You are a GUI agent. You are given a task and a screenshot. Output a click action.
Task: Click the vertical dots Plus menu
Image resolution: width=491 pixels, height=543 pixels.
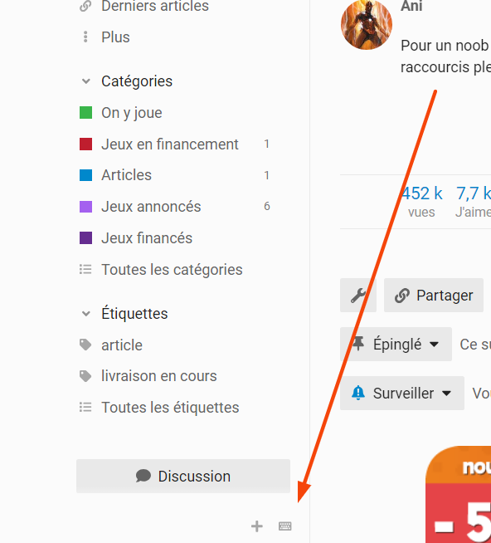85,37
